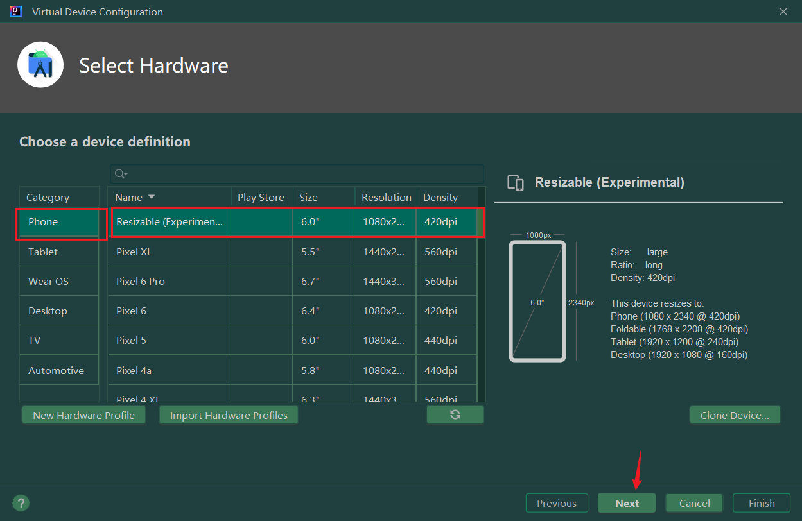This screenshot has height=521, width=802.
Task: Cancel the virtual device configuration
Action: tap(694, 503)
